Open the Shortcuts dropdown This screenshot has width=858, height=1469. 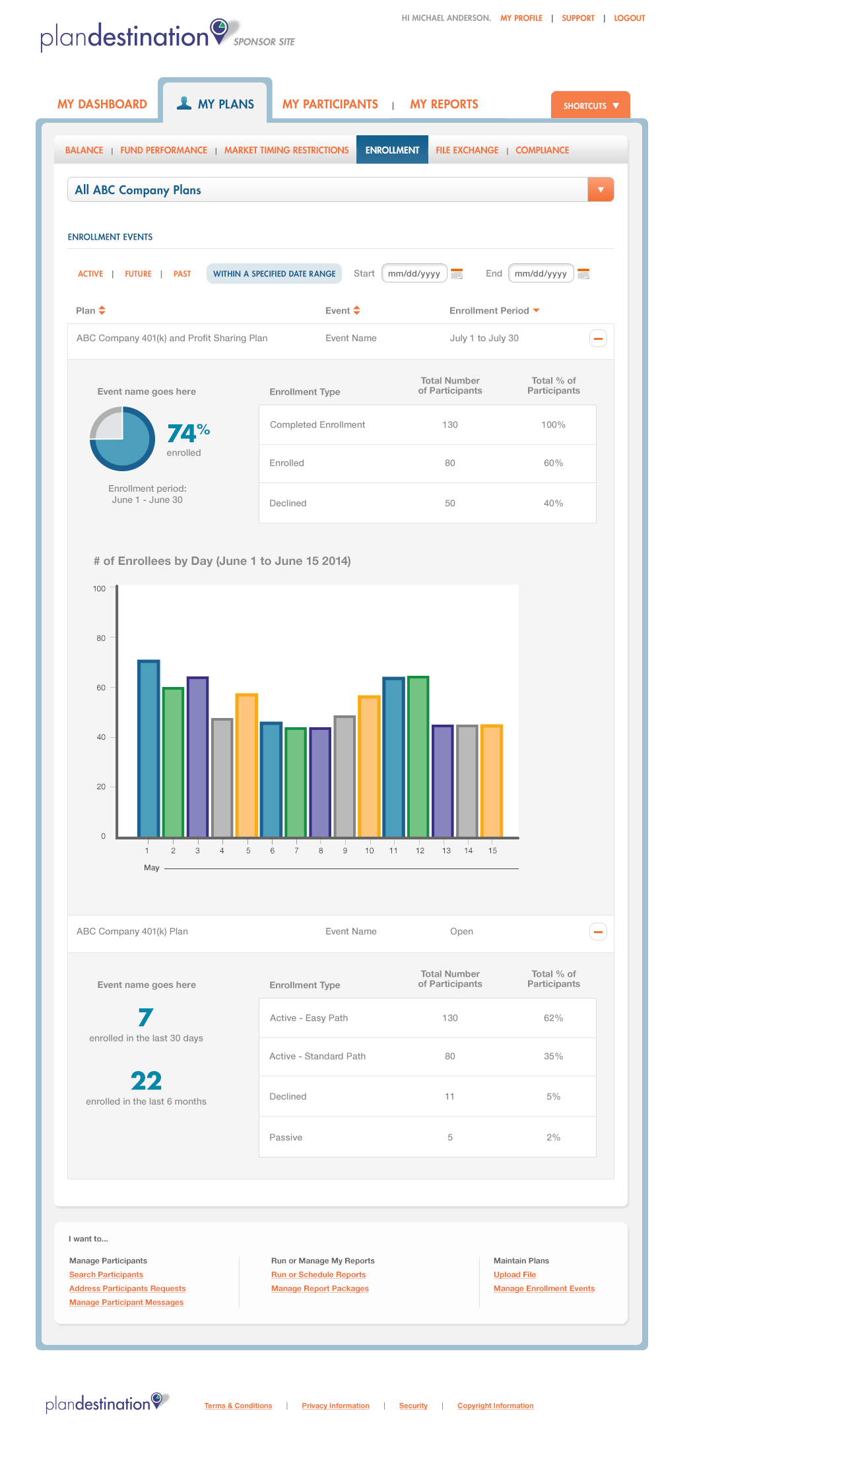click(x=591, y=106)
